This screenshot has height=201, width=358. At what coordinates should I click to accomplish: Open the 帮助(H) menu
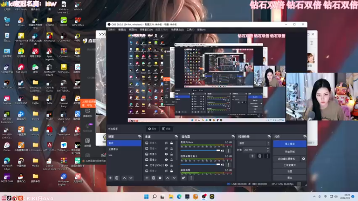201,29
